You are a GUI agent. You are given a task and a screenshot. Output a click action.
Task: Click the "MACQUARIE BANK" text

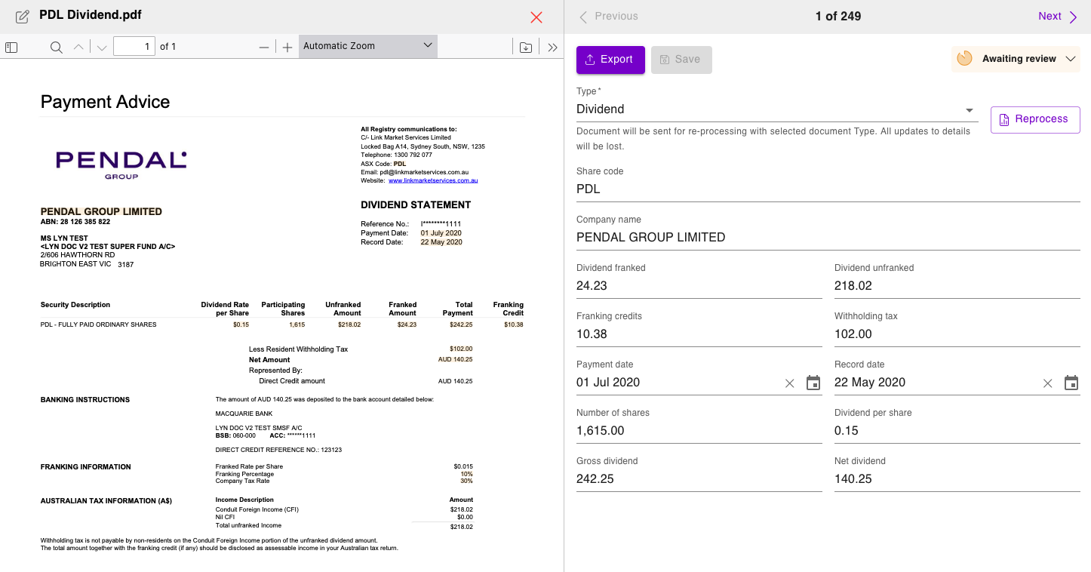(x=244, y=414)
